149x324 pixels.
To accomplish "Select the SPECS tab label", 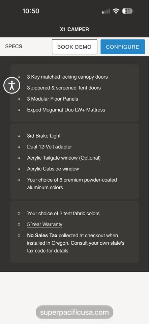I will 13,46.
